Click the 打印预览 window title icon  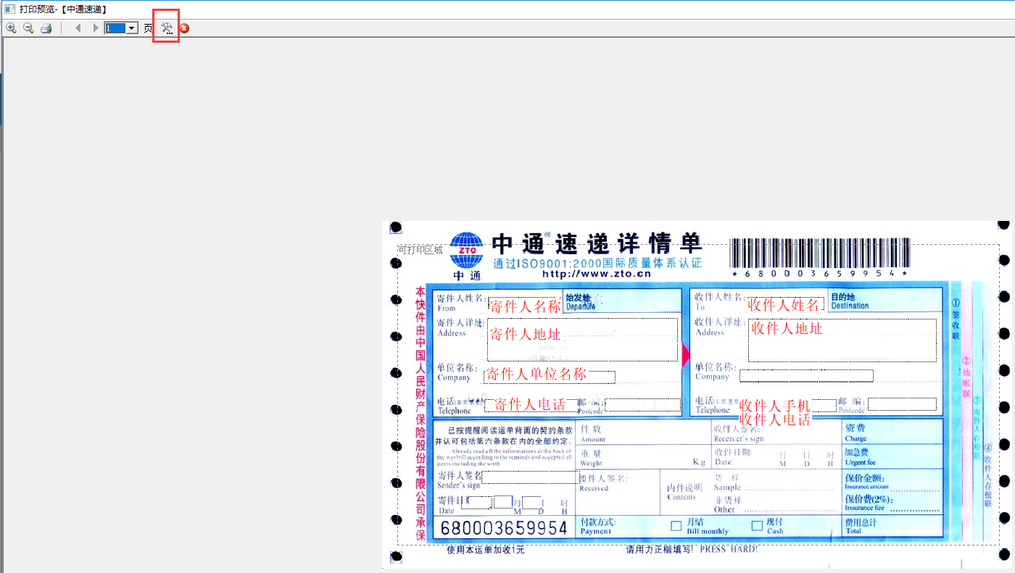[x=9, y=9]
